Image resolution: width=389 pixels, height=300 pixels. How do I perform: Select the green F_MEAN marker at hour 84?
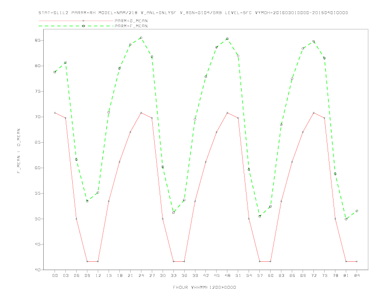[x=357, y=211]
